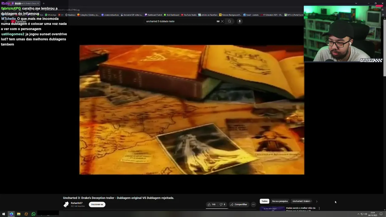Open the YouTube Studio bookmark
This screenshot has height=217, width=386.
pos(189,15)
